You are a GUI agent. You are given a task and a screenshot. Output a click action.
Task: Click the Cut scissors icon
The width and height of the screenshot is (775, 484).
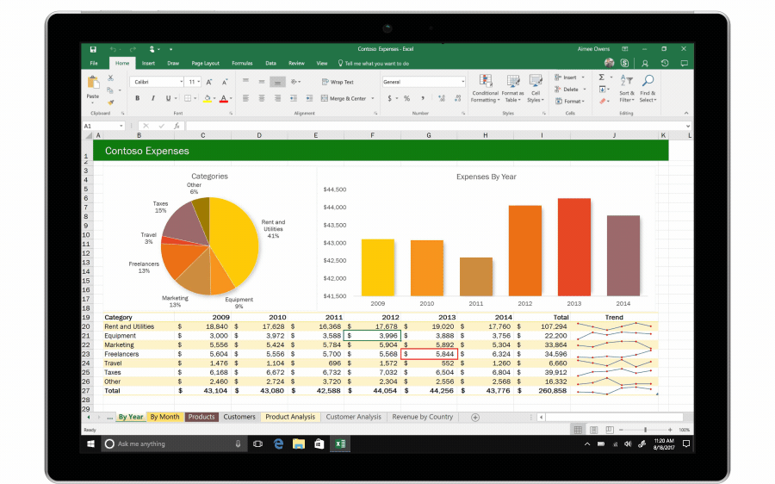[110, 78]
